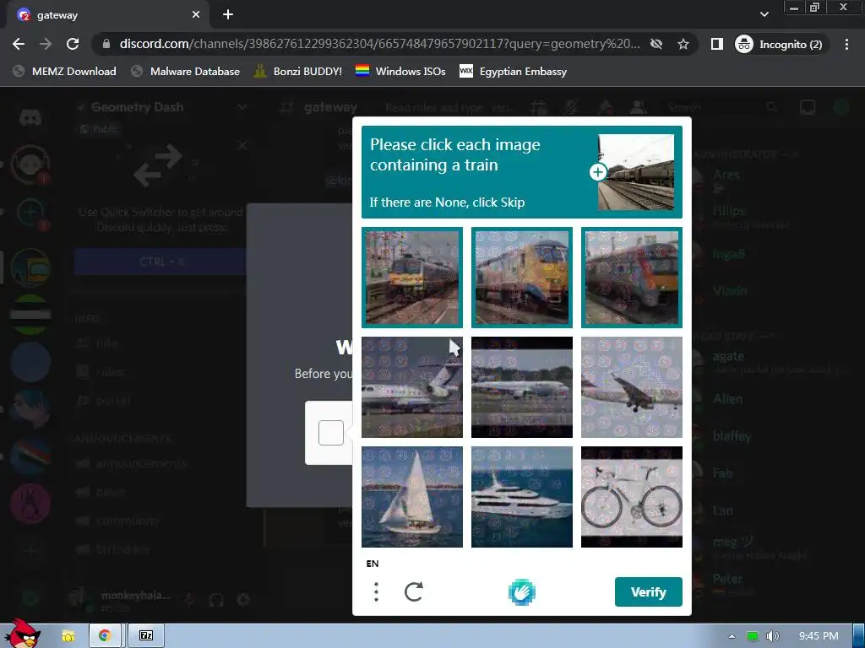Open the tab search dropdown arrow
This screenshot has width=865, height=648.
pyautogui.click(x=764, y=14)
